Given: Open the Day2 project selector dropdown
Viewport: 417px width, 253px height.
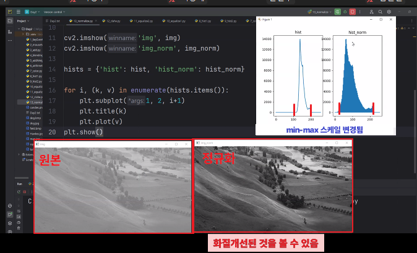Looking at the screenshot, I should pyautogui.click(x=32, y=12).
